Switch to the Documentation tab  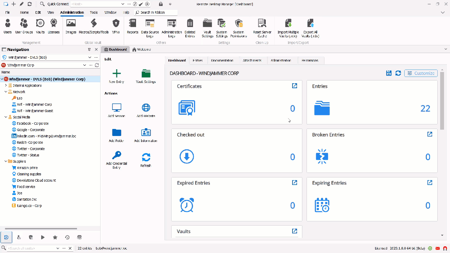pyautogui.click(x=222, y=60)
